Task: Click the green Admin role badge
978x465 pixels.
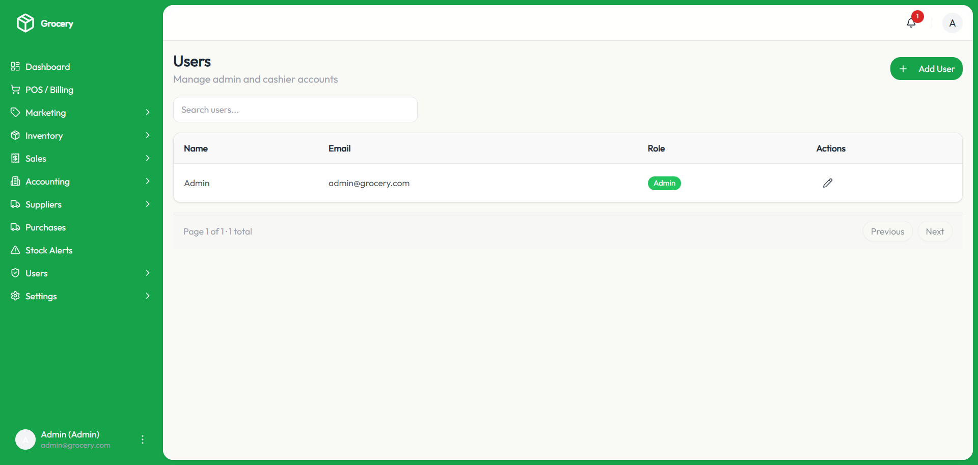Action: (664, 183)
